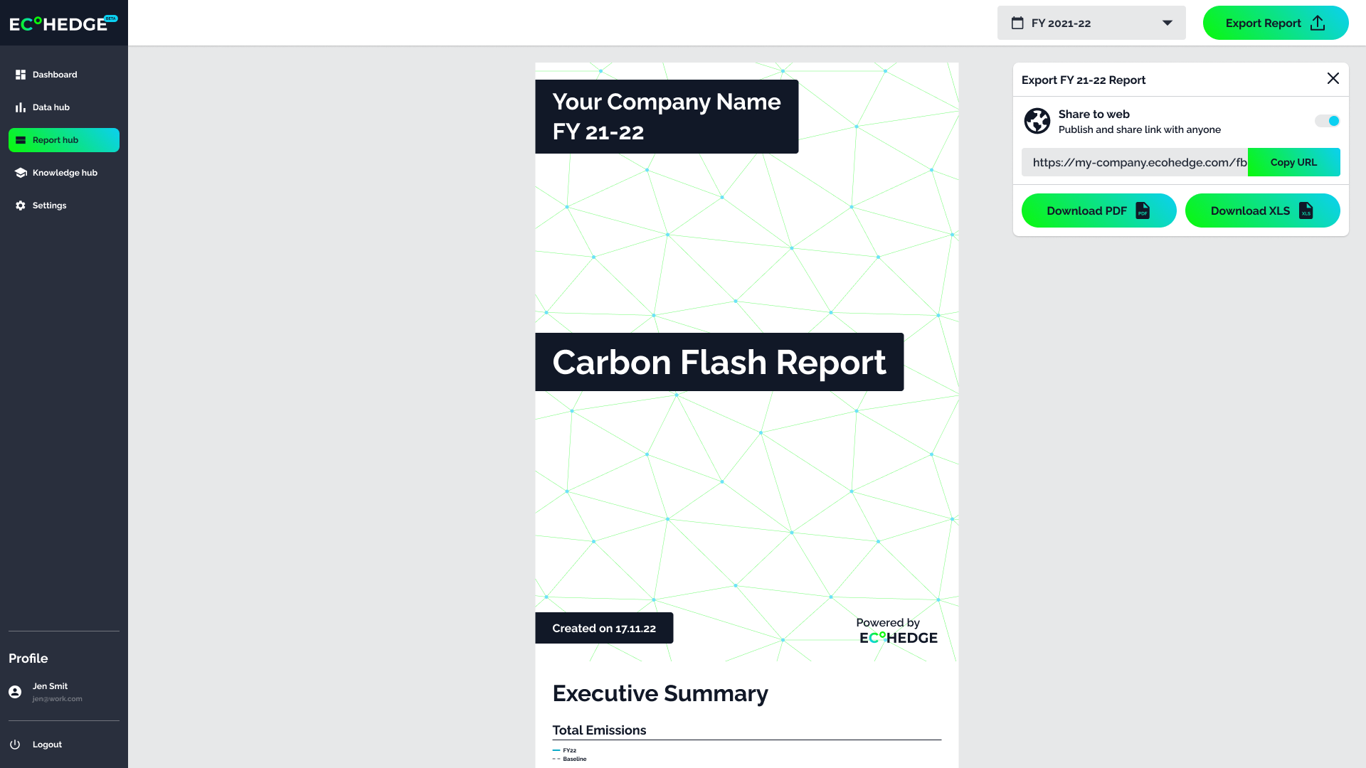This screenshot has width=1366, height=768.
Task: Click the Dashboard grid icon
Action: pyautogui.click(x=21, y=75)
